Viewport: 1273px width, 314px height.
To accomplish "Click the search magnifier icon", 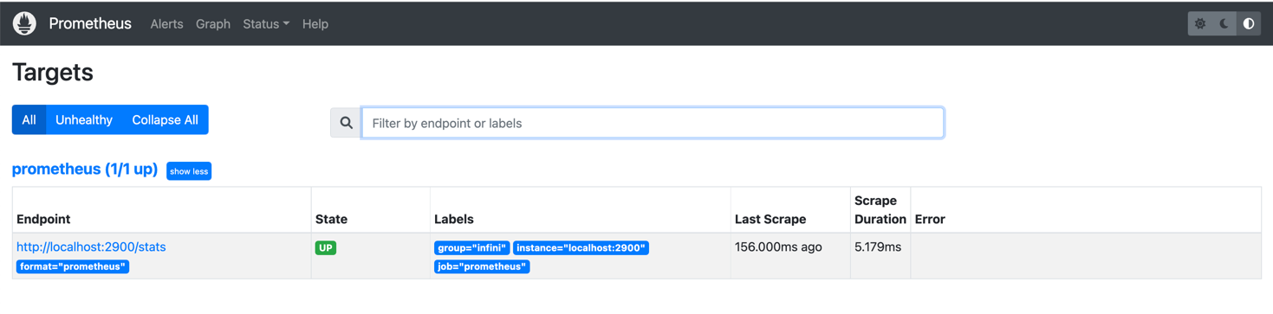I will [x=346, y=123].
